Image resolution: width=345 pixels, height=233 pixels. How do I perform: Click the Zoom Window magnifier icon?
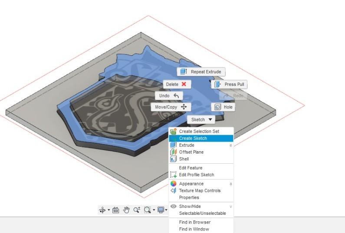[147, 210]
